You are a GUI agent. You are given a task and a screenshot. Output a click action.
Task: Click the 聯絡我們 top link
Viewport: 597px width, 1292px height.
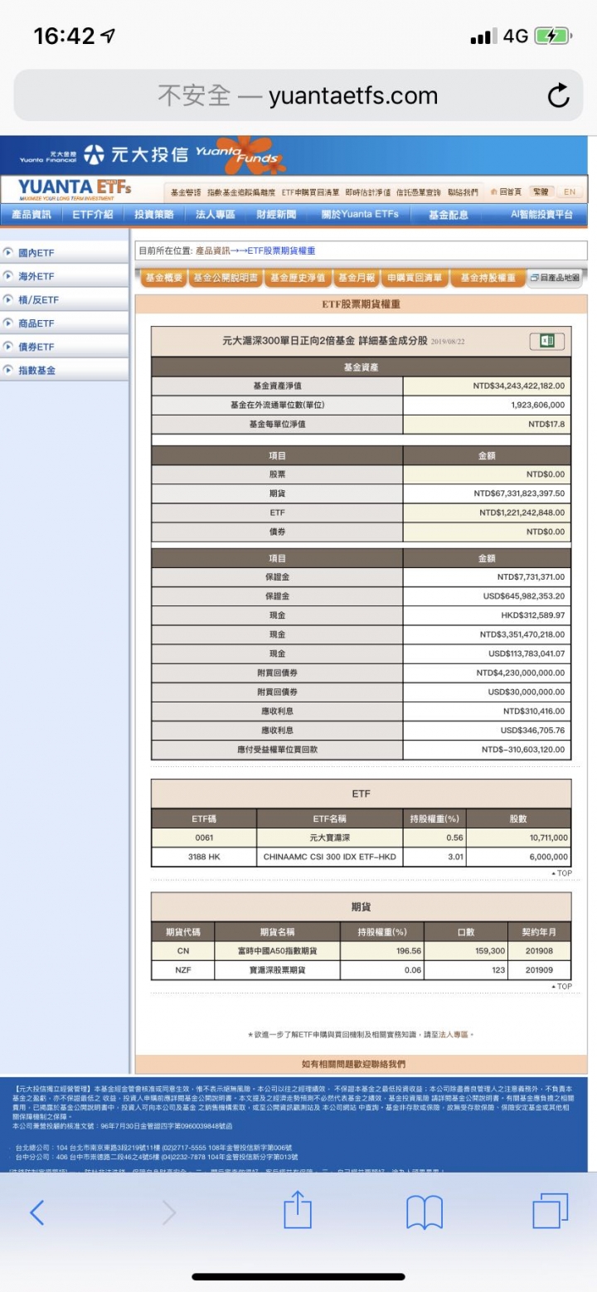point(463,192)
